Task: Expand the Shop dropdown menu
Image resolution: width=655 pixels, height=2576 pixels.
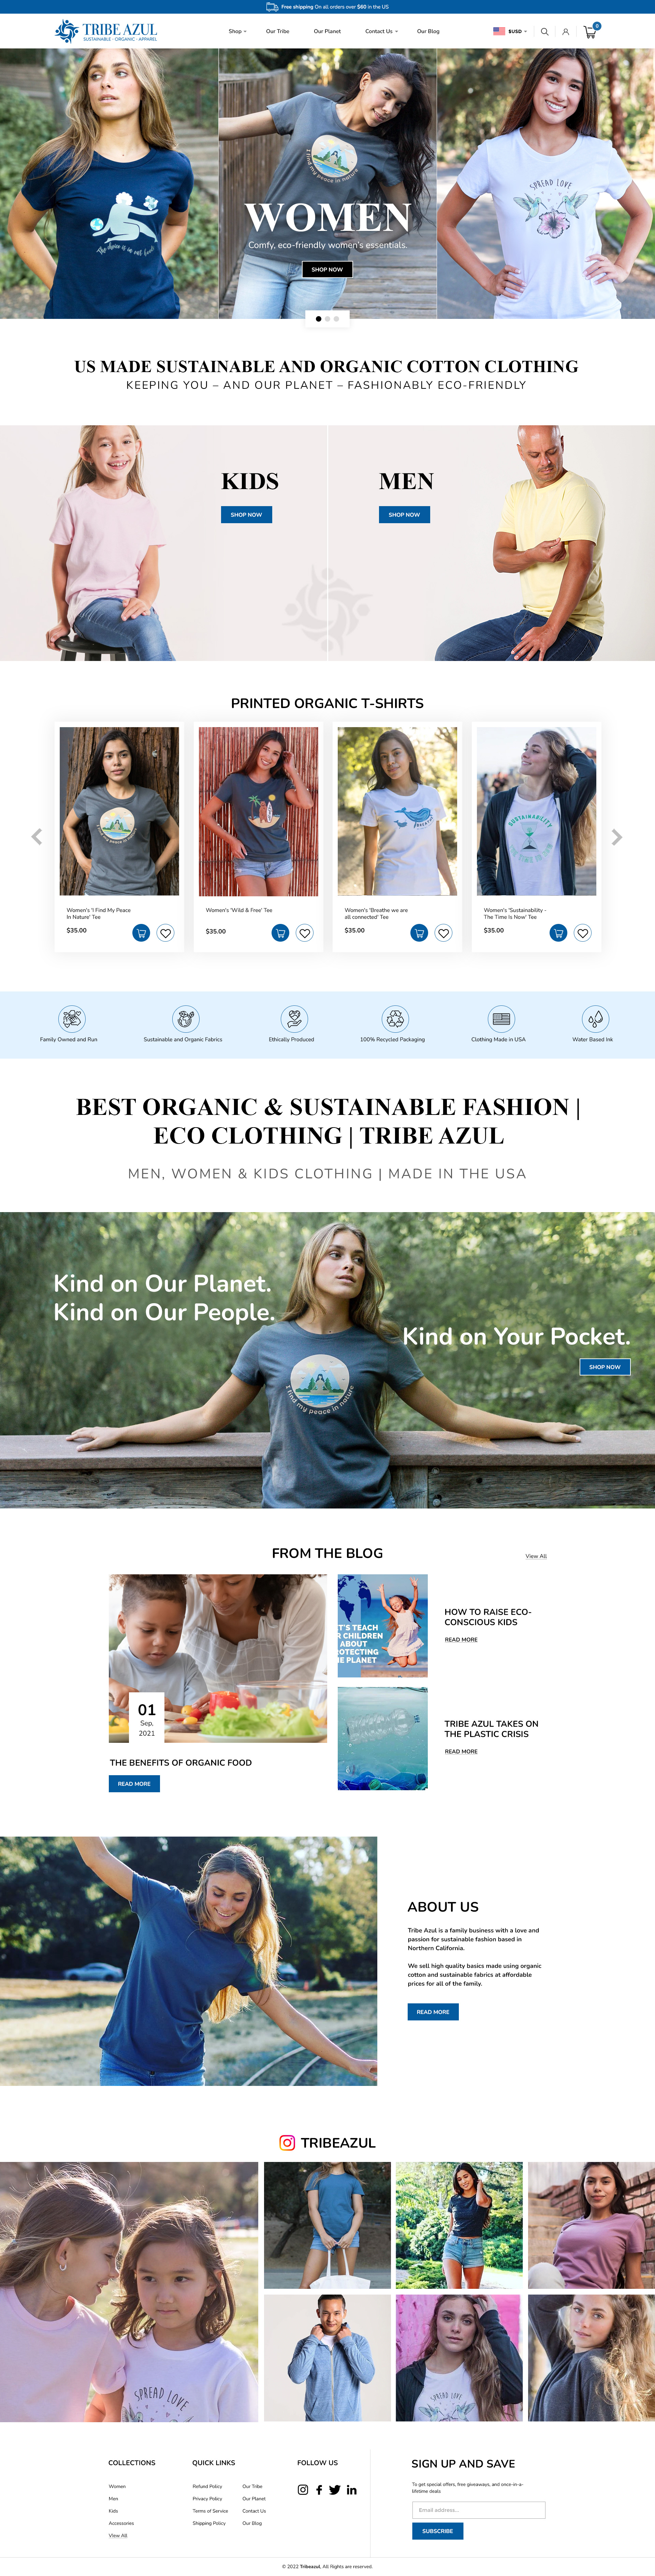Action: (237, 31)
